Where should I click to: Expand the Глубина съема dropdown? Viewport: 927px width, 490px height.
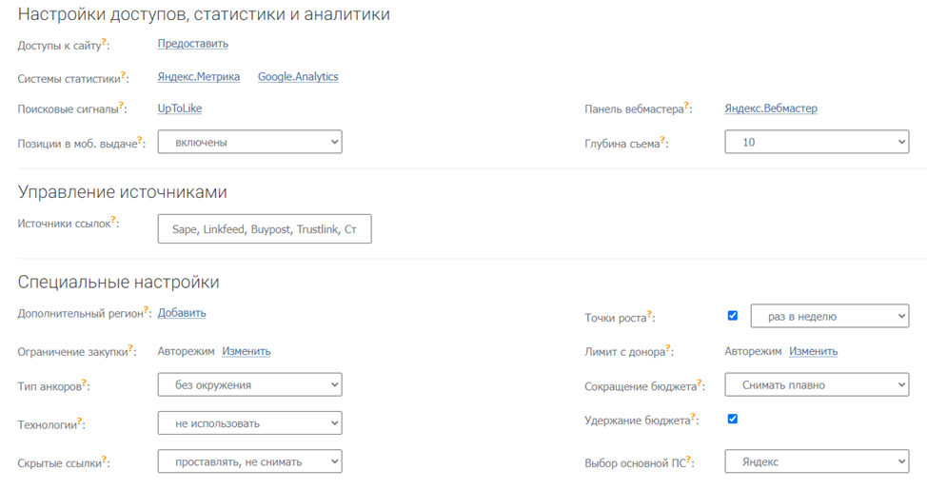pos(817,142)
